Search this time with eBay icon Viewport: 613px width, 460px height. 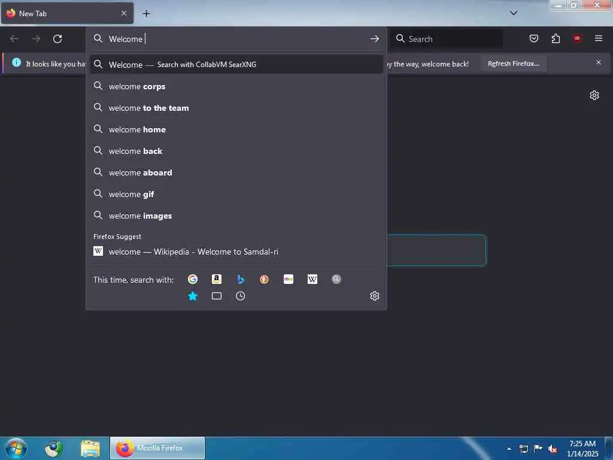tap(289, 279)
